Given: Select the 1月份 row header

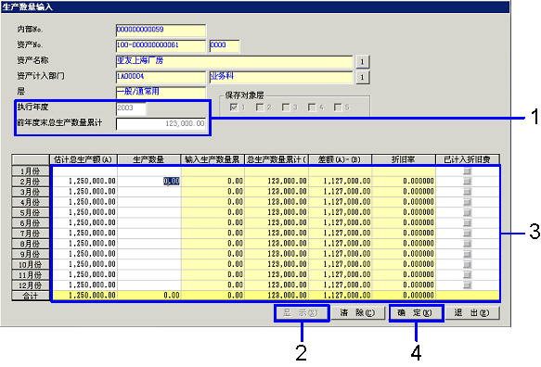Looking at the screenshot, I should [x=31, y=171].
